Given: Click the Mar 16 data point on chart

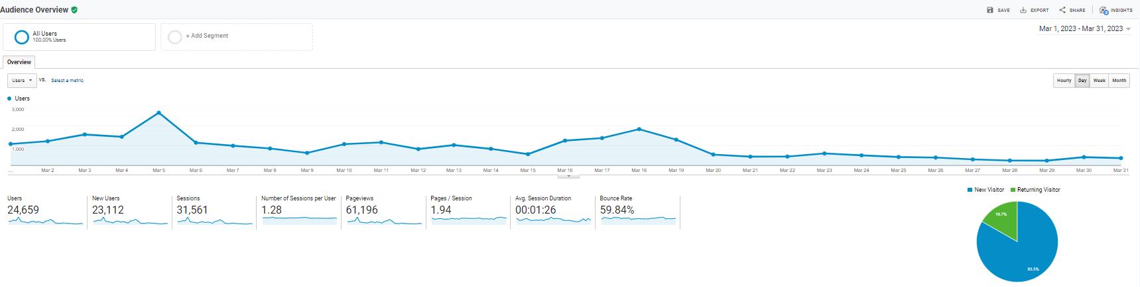Looking at the screenshot, I should click(565, 140).
